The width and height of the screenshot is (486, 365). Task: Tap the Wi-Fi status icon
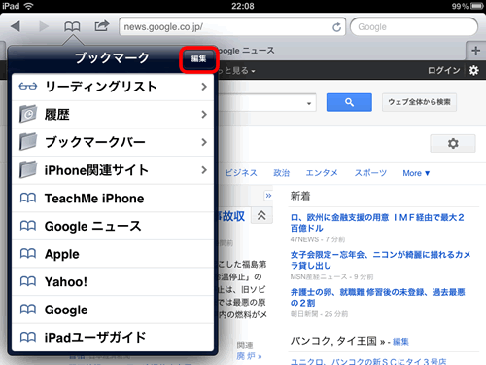(x=29, y=6)
